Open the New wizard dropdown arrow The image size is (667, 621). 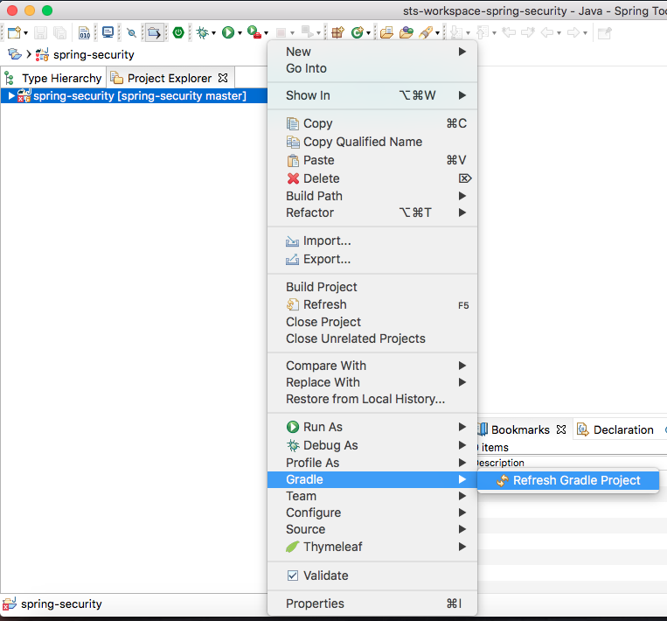point(26,33)
